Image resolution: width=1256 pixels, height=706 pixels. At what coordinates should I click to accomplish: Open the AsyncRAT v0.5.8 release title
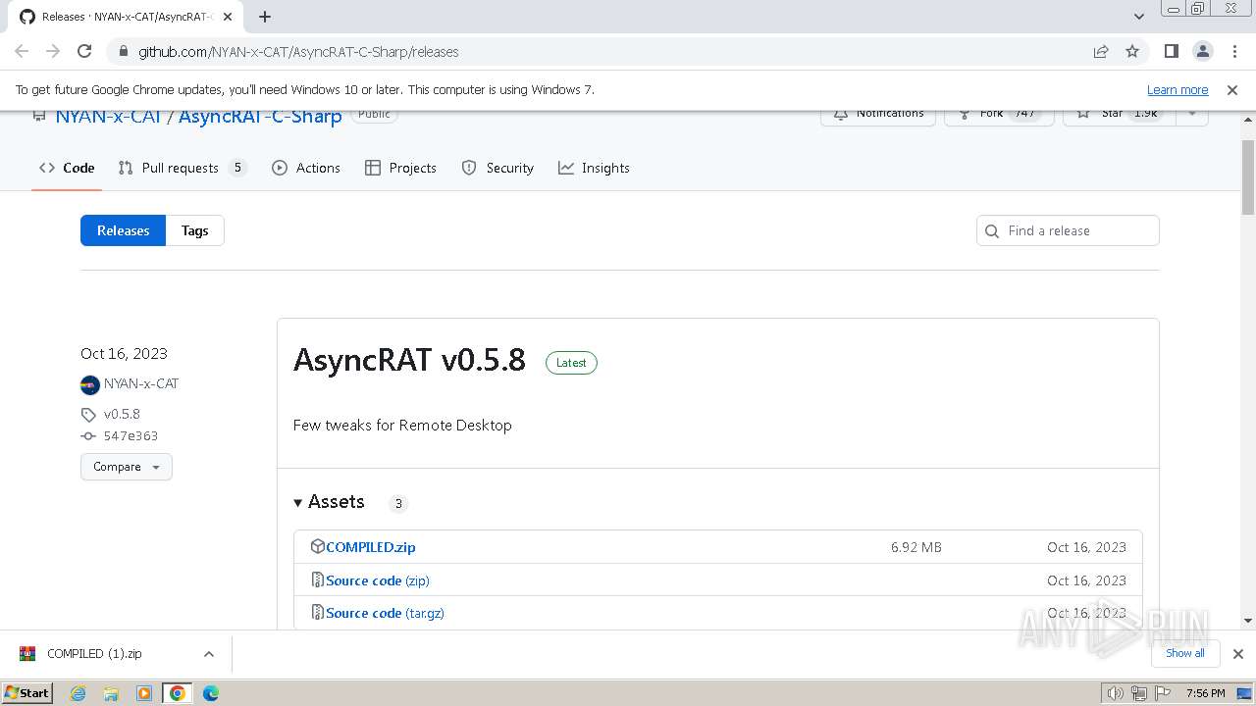[x=409, y=360]
